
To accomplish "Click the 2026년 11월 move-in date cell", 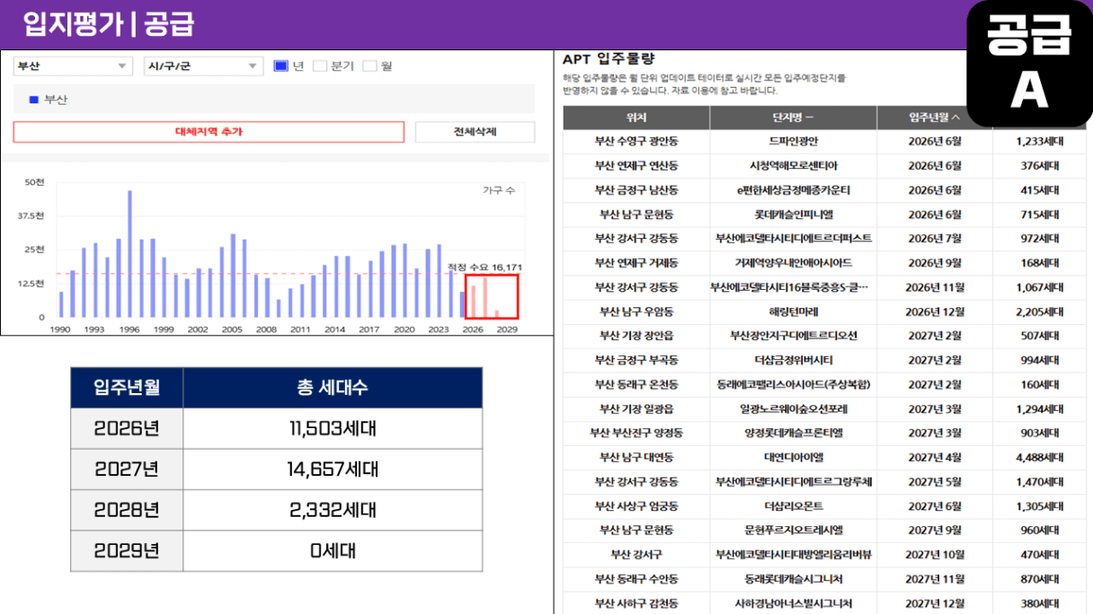I will tap(935, 287).
